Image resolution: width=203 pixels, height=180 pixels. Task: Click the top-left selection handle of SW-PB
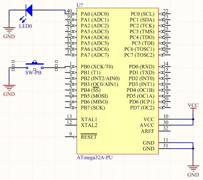click(x=13, y=61)
